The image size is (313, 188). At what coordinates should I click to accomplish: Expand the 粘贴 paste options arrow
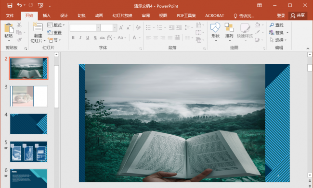pyautogui.click(x=9, y=41)
